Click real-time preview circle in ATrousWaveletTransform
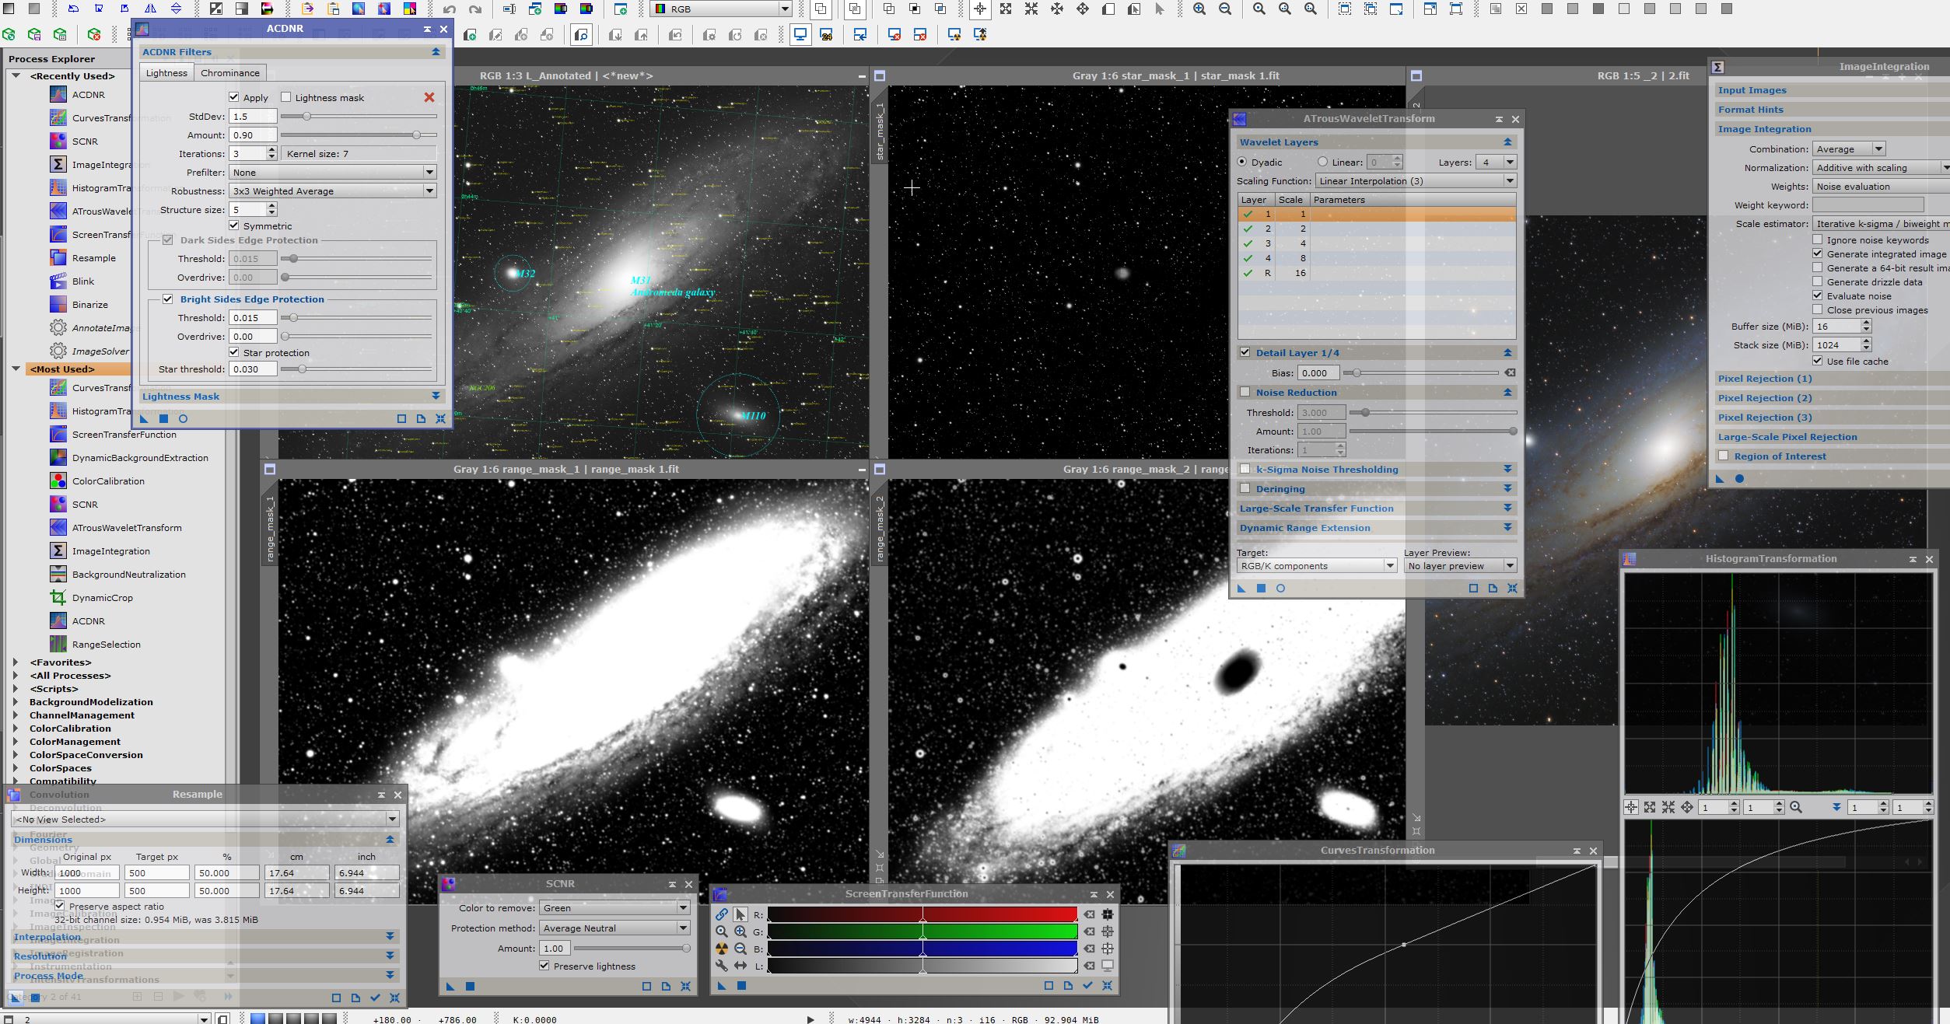The width and height of the screenshot is (1950, 1024). pos(1280,589)
